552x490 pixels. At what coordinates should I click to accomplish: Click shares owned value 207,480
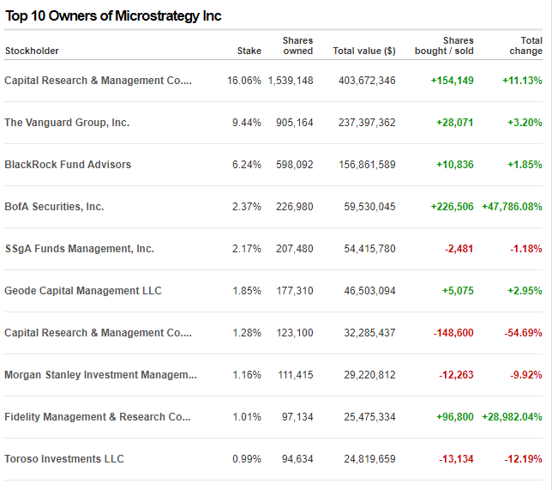(295, 249)
